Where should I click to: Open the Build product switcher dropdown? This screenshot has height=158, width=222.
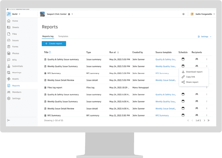click(x=20, y=14)
